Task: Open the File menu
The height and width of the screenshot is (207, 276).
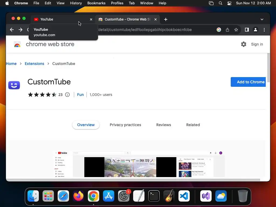Action: point(36,3)
